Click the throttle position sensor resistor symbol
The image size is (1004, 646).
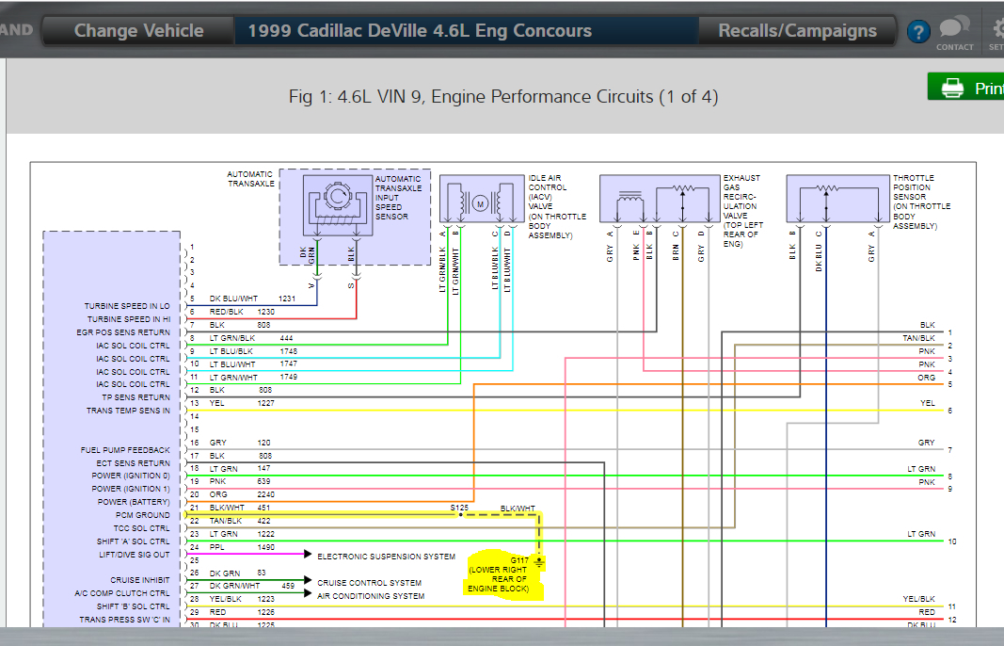[827, 188]
